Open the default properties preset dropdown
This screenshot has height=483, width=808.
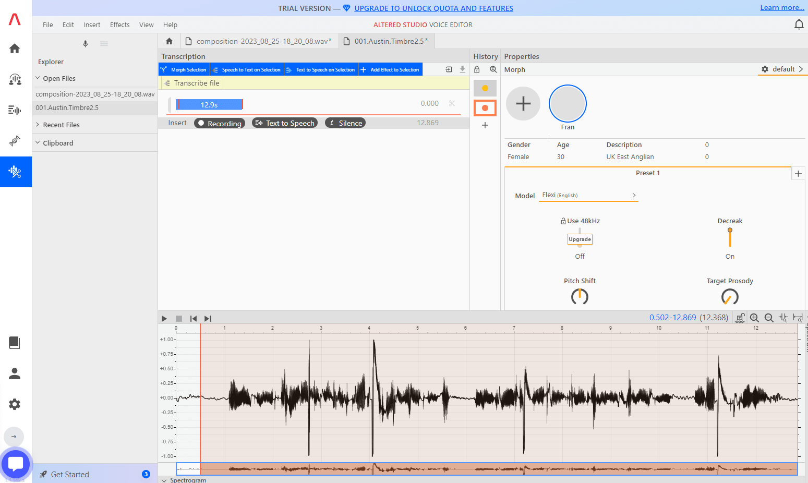(782, 69)
